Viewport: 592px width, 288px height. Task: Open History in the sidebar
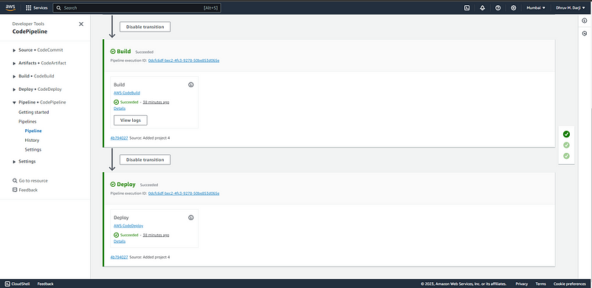coord(32,140)
